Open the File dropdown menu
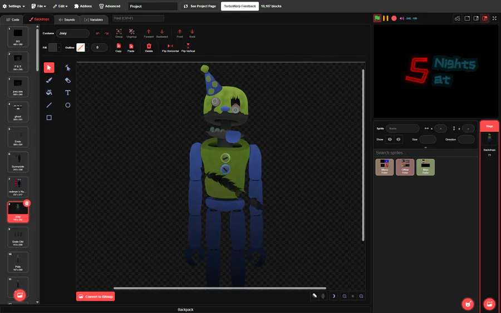The height and width of the screenshot is (313, 501). pyautogui.click(x=38, y=6)
